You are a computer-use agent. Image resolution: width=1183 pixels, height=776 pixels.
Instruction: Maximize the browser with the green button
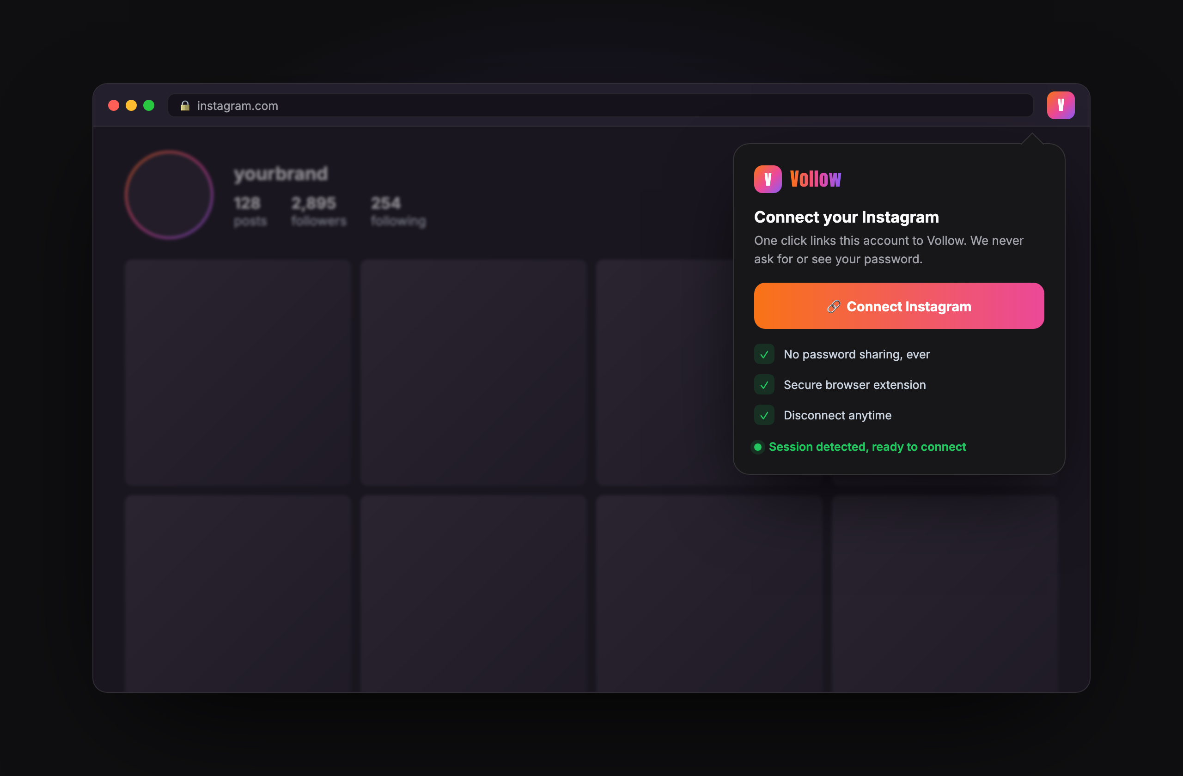click(149, 105)
